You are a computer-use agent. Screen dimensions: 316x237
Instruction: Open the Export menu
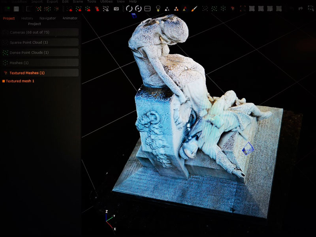tap(52, 2)
